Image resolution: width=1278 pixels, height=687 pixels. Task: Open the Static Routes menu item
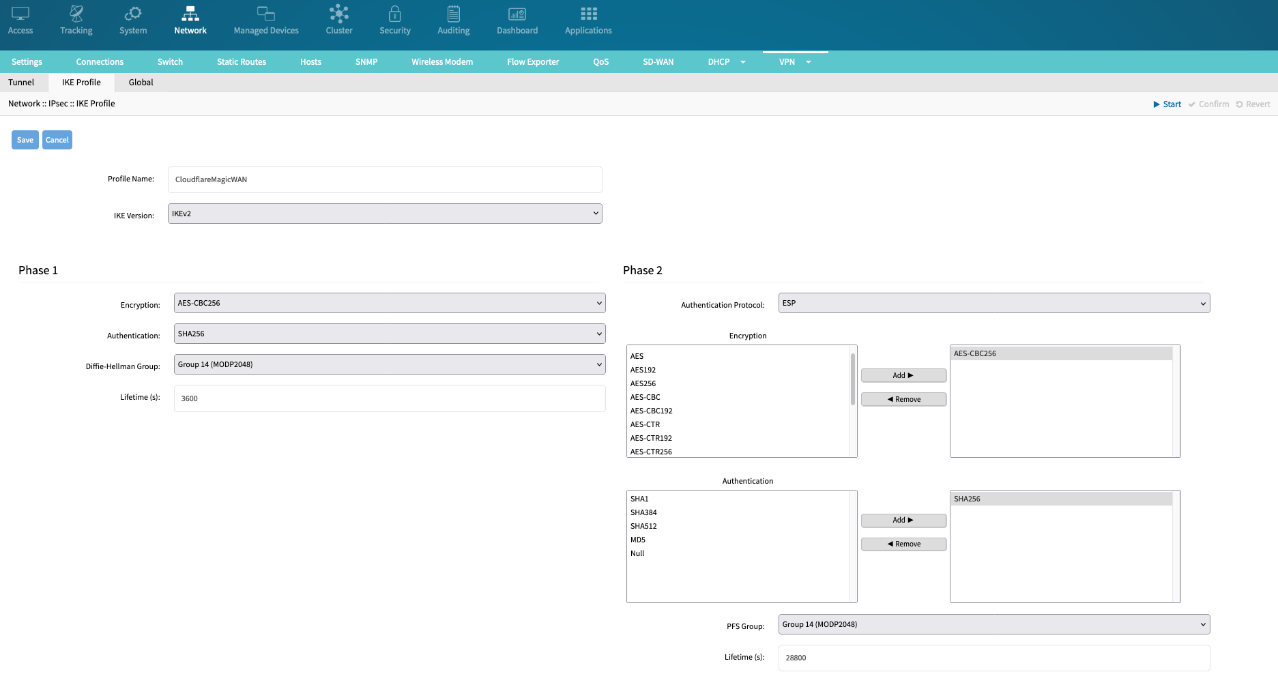(242, 62)
